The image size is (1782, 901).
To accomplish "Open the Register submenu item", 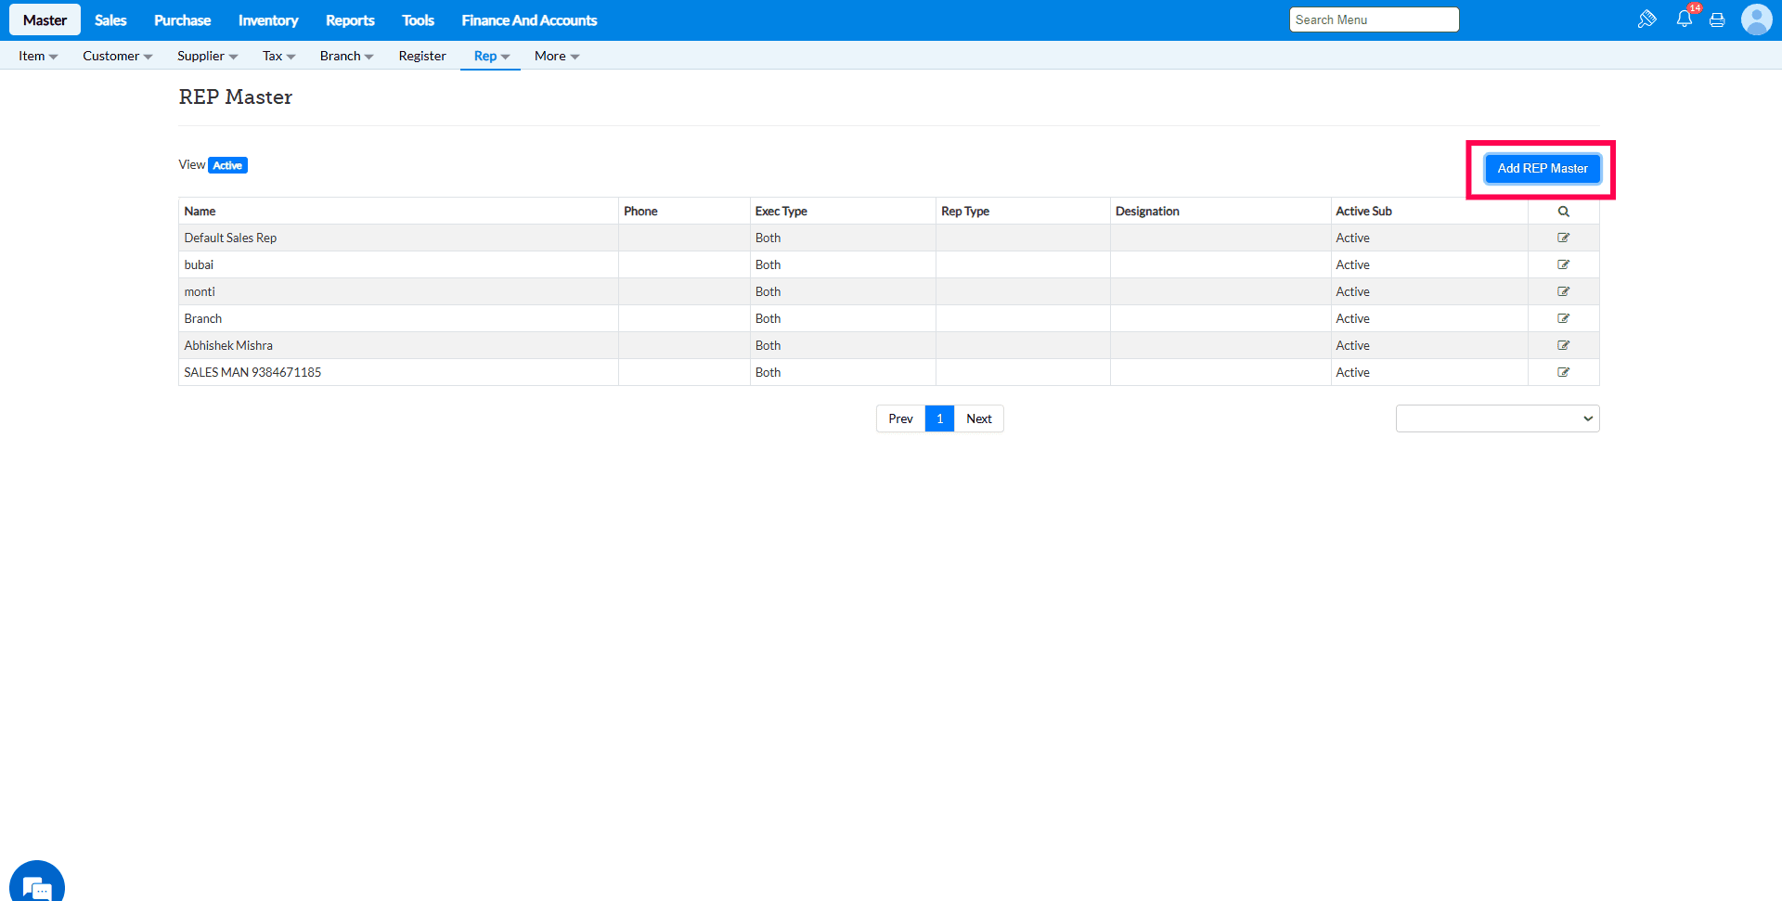I will click(x=422, y=57).
